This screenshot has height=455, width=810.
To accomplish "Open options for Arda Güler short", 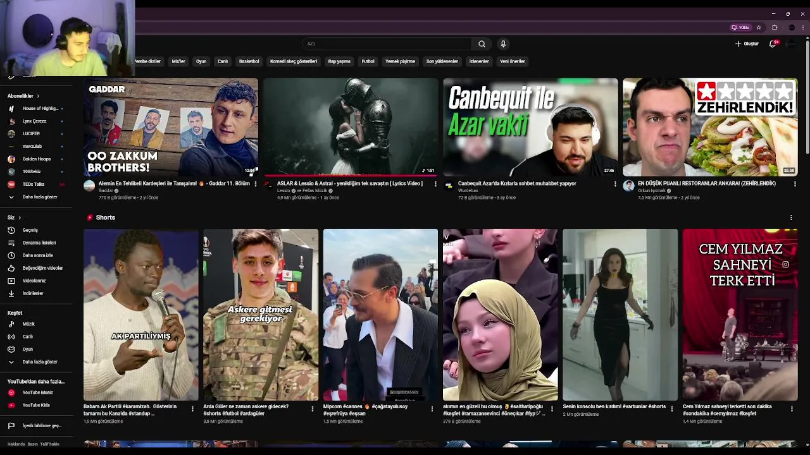I will coord(312,409).
